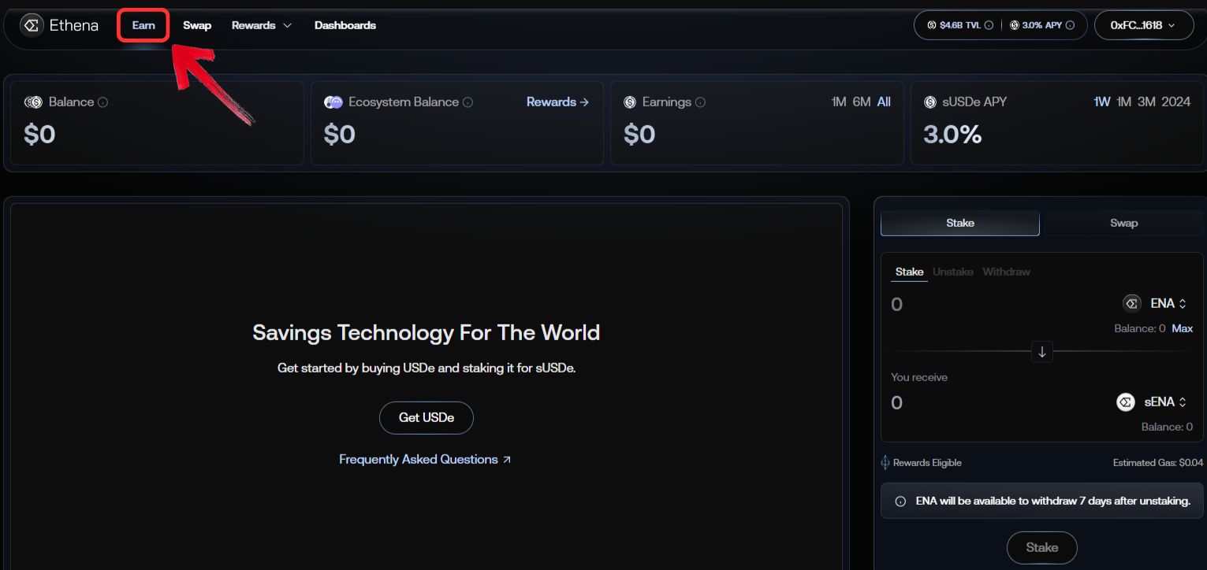
Task: Click the 'Balance: 0' text under sENA
Action: pos(1167,427)
